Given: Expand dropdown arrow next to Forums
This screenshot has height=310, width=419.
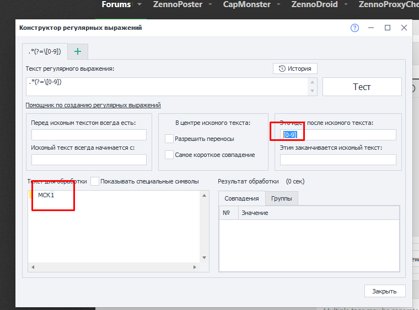Looking at the screenshot, I should pyautogui.click(x=139, y=4).
